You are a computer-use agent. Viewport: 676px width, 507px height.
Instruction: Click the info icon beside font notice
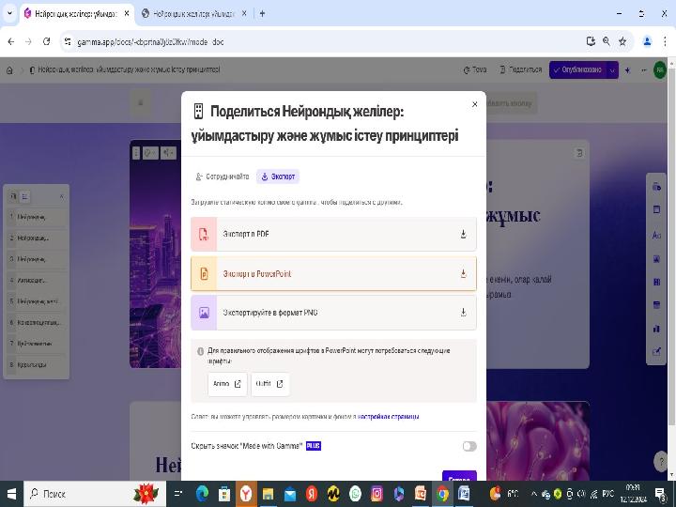[201, 351]
